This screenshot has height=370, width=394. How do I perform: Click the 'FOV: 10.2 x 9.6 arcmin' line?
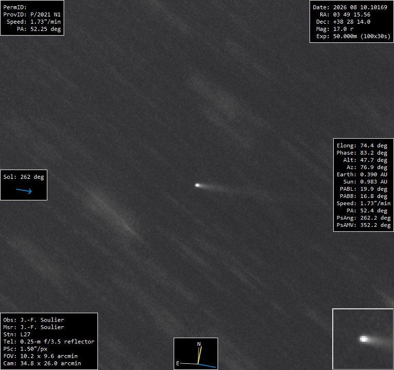coord(40,356)
